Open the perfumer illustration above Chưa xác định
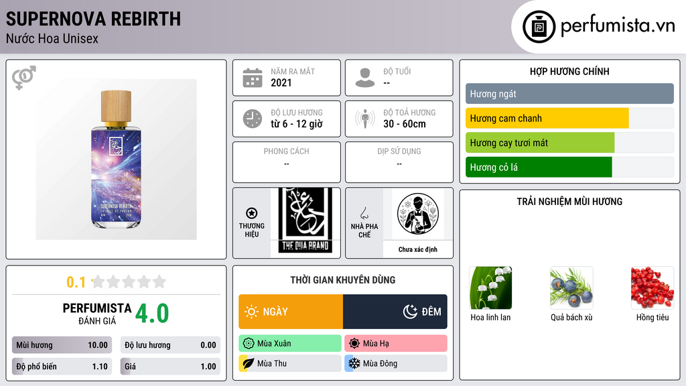Screen dimensions: 686x386 pos(418,214)
